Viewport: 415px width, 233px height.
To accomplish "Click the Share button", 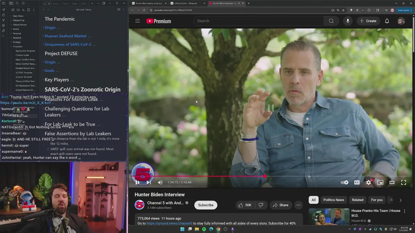I will (280, 205).
